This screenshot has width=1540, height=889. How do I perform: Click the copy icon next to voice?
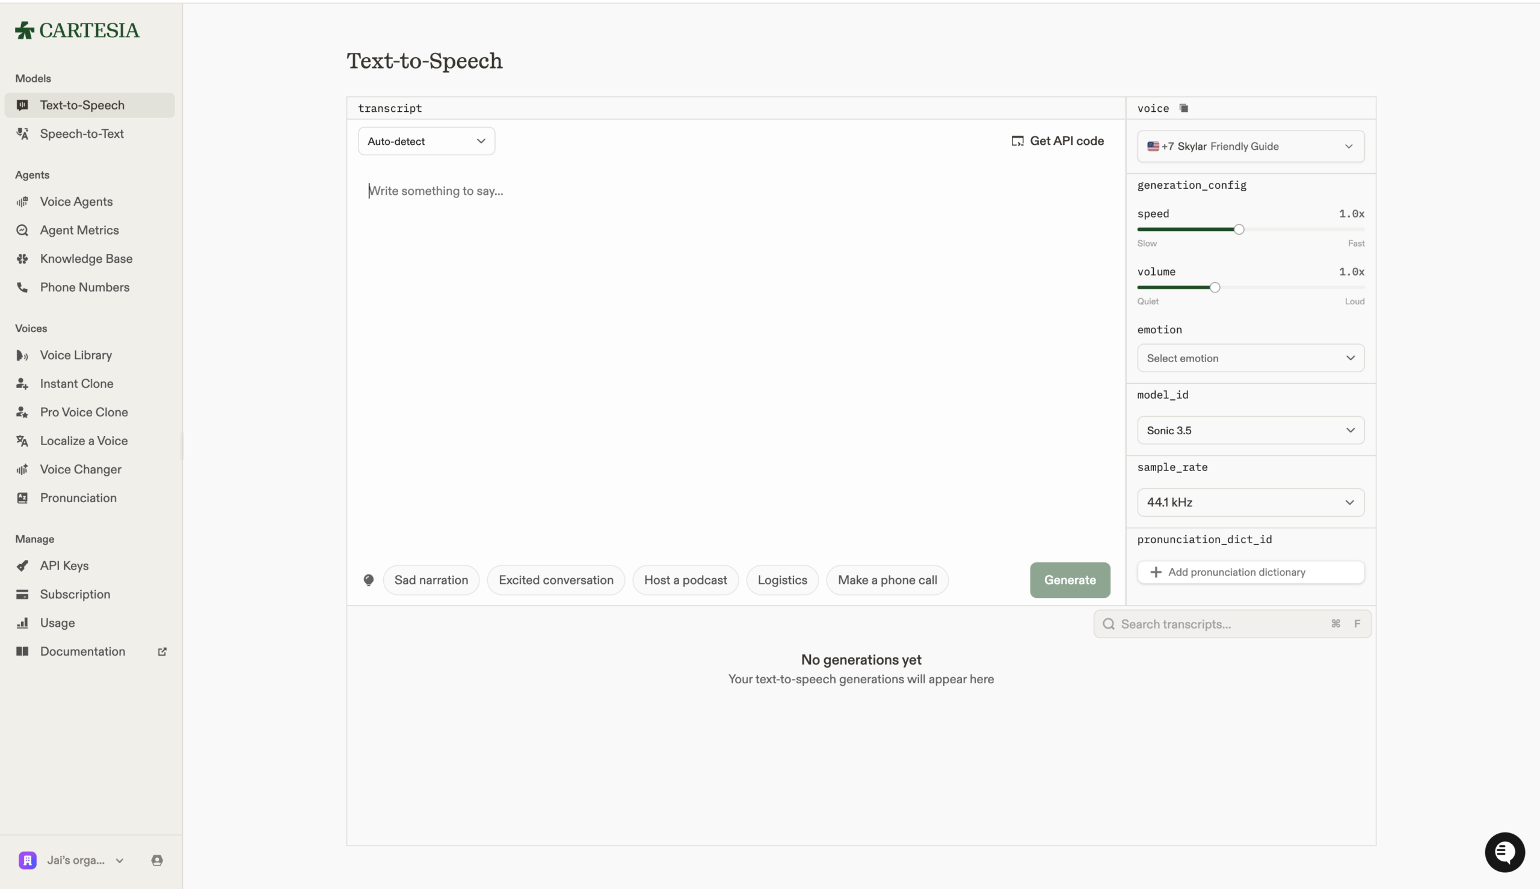click(1183, 108)
